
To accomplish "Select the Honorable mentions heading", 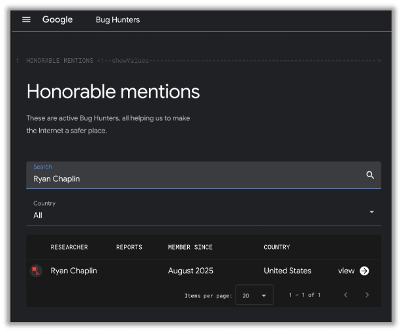I will tap(113, 91).
